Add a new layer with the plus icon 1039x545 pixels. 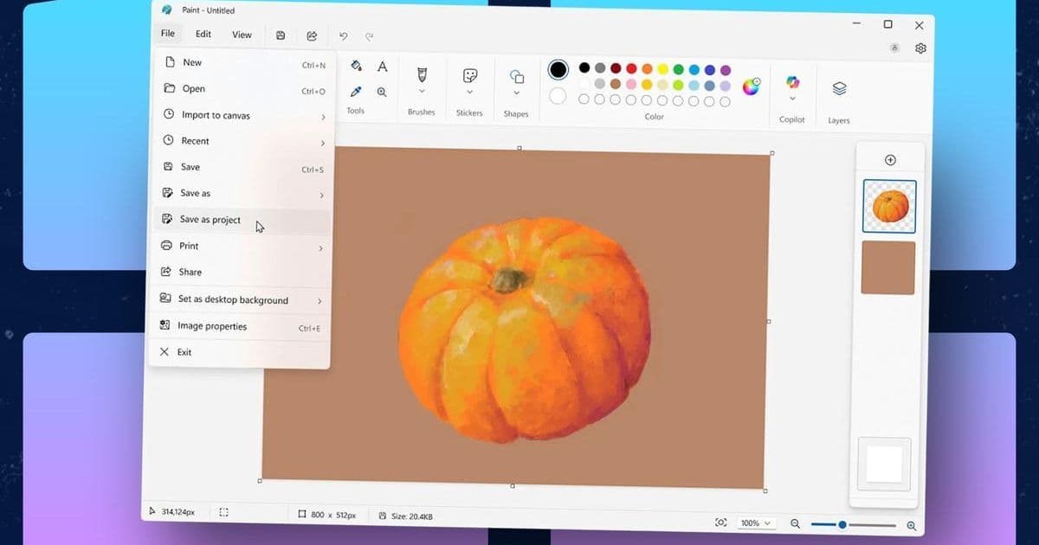(890, 159)
